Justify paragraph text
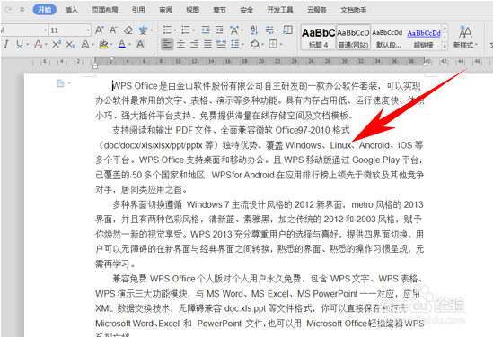 pyautogui.click(x=207, y=44)
